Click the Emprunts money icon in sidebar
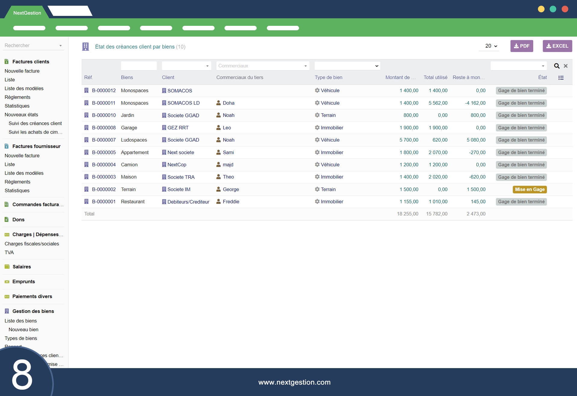Screen dimensions: 577x396 click(x=7, y=282)
